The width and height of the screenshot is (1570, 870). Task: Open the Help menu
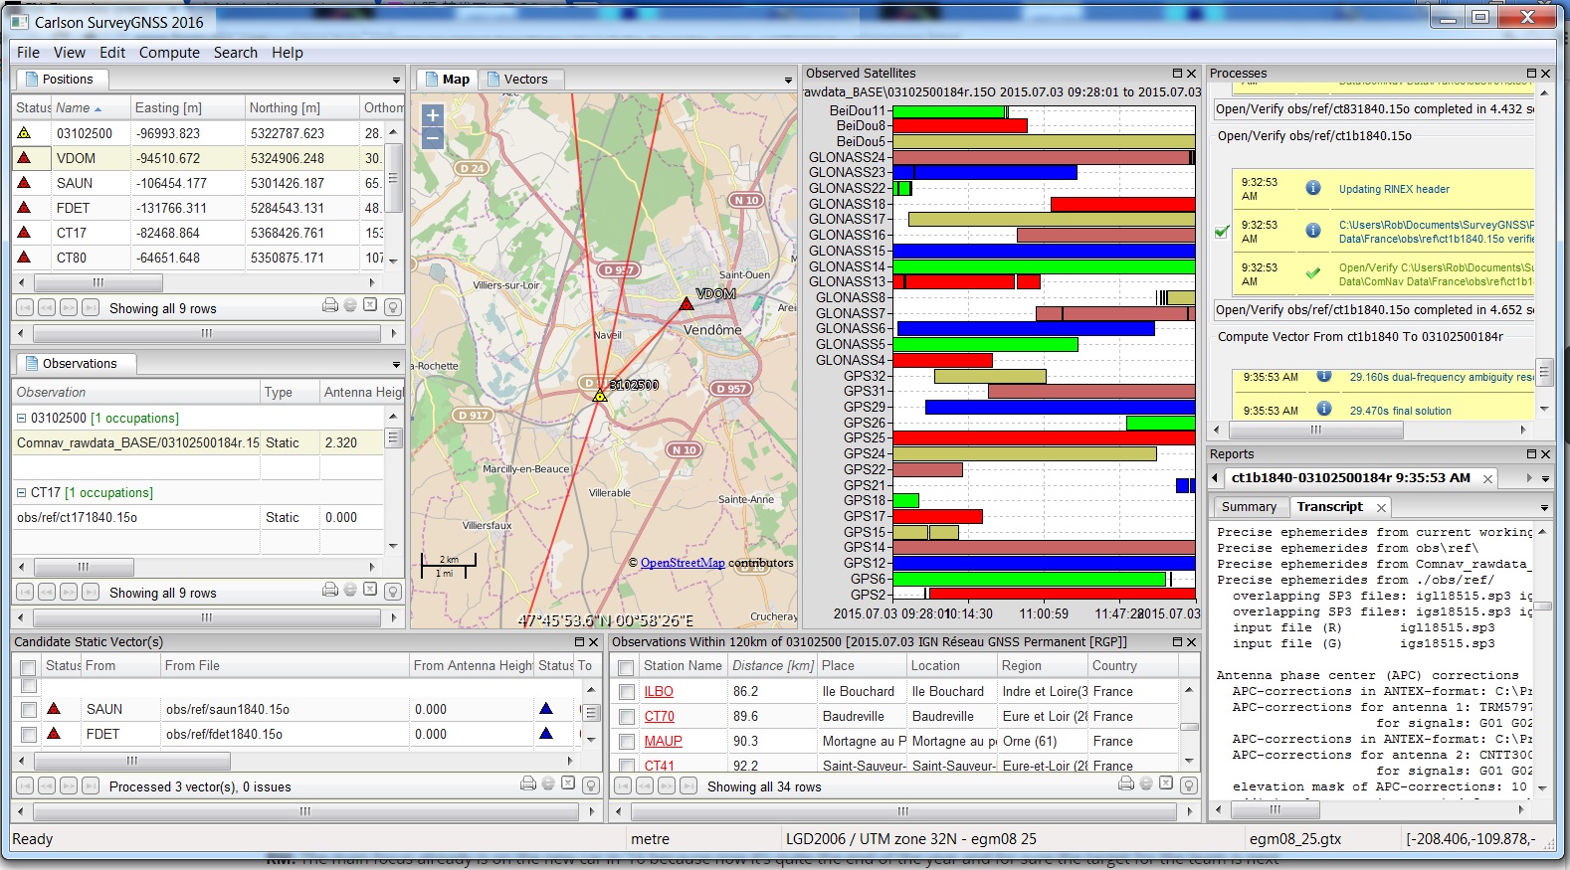288,53
